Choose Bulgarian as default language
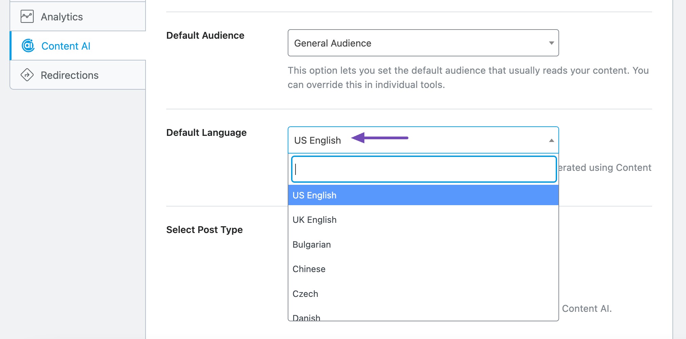The image size is (686, 339). [x=311, y=244]
